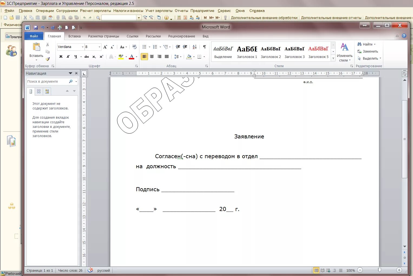Open the line spacing dropdown
Image resolution: width=413 pixels, height=276 pixels.
point(177,57)
